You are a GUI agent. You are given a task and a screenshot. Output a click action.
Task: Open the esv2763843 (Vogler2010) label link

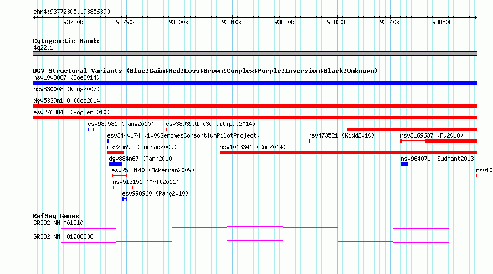(x=71, y=112)
